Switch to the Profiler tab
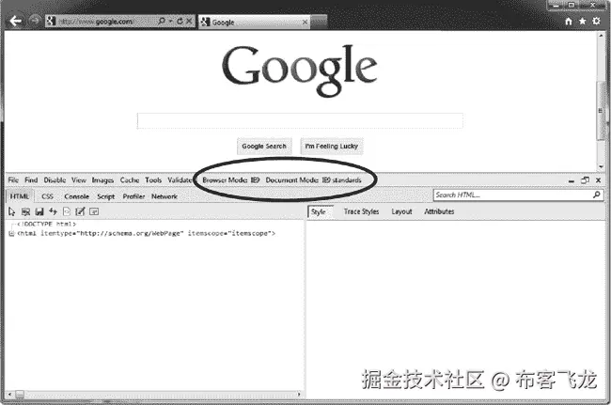 point(133,196)
